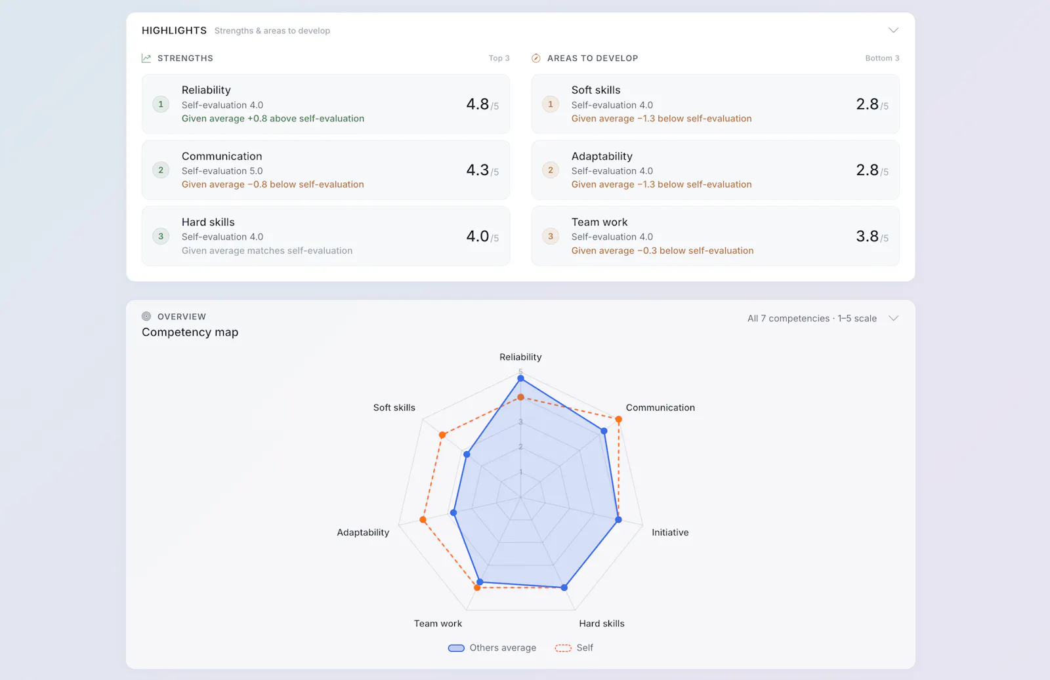This screenshot has width=1050, height=680.
Task: Click the 'Competency map' heading
Action: [x=190, y=332]
